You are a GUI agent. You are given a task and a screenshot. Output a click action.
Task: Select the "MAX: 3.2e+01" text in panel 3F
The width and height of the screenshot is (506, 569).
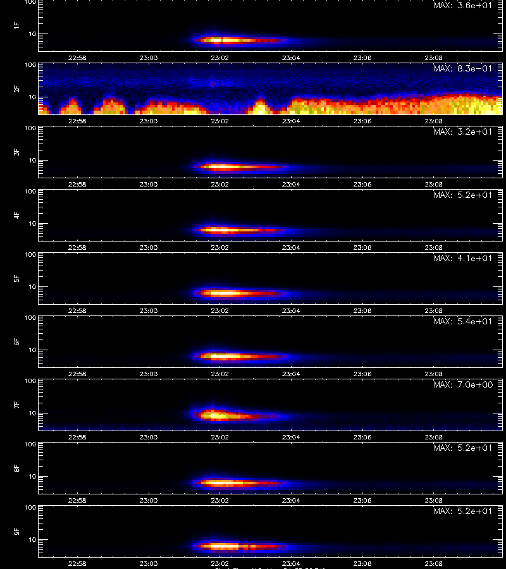[463, 132]
